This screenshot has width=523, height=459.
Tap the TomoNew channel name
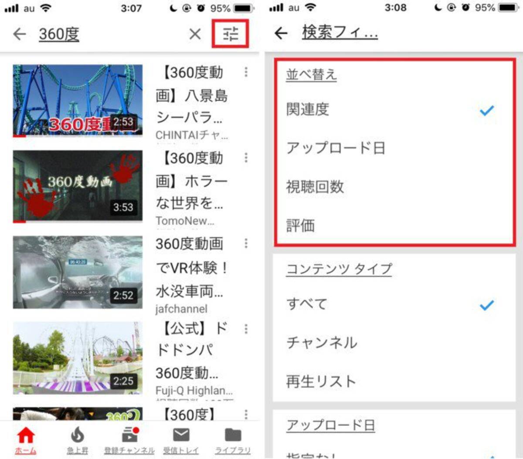coord(185,221)
